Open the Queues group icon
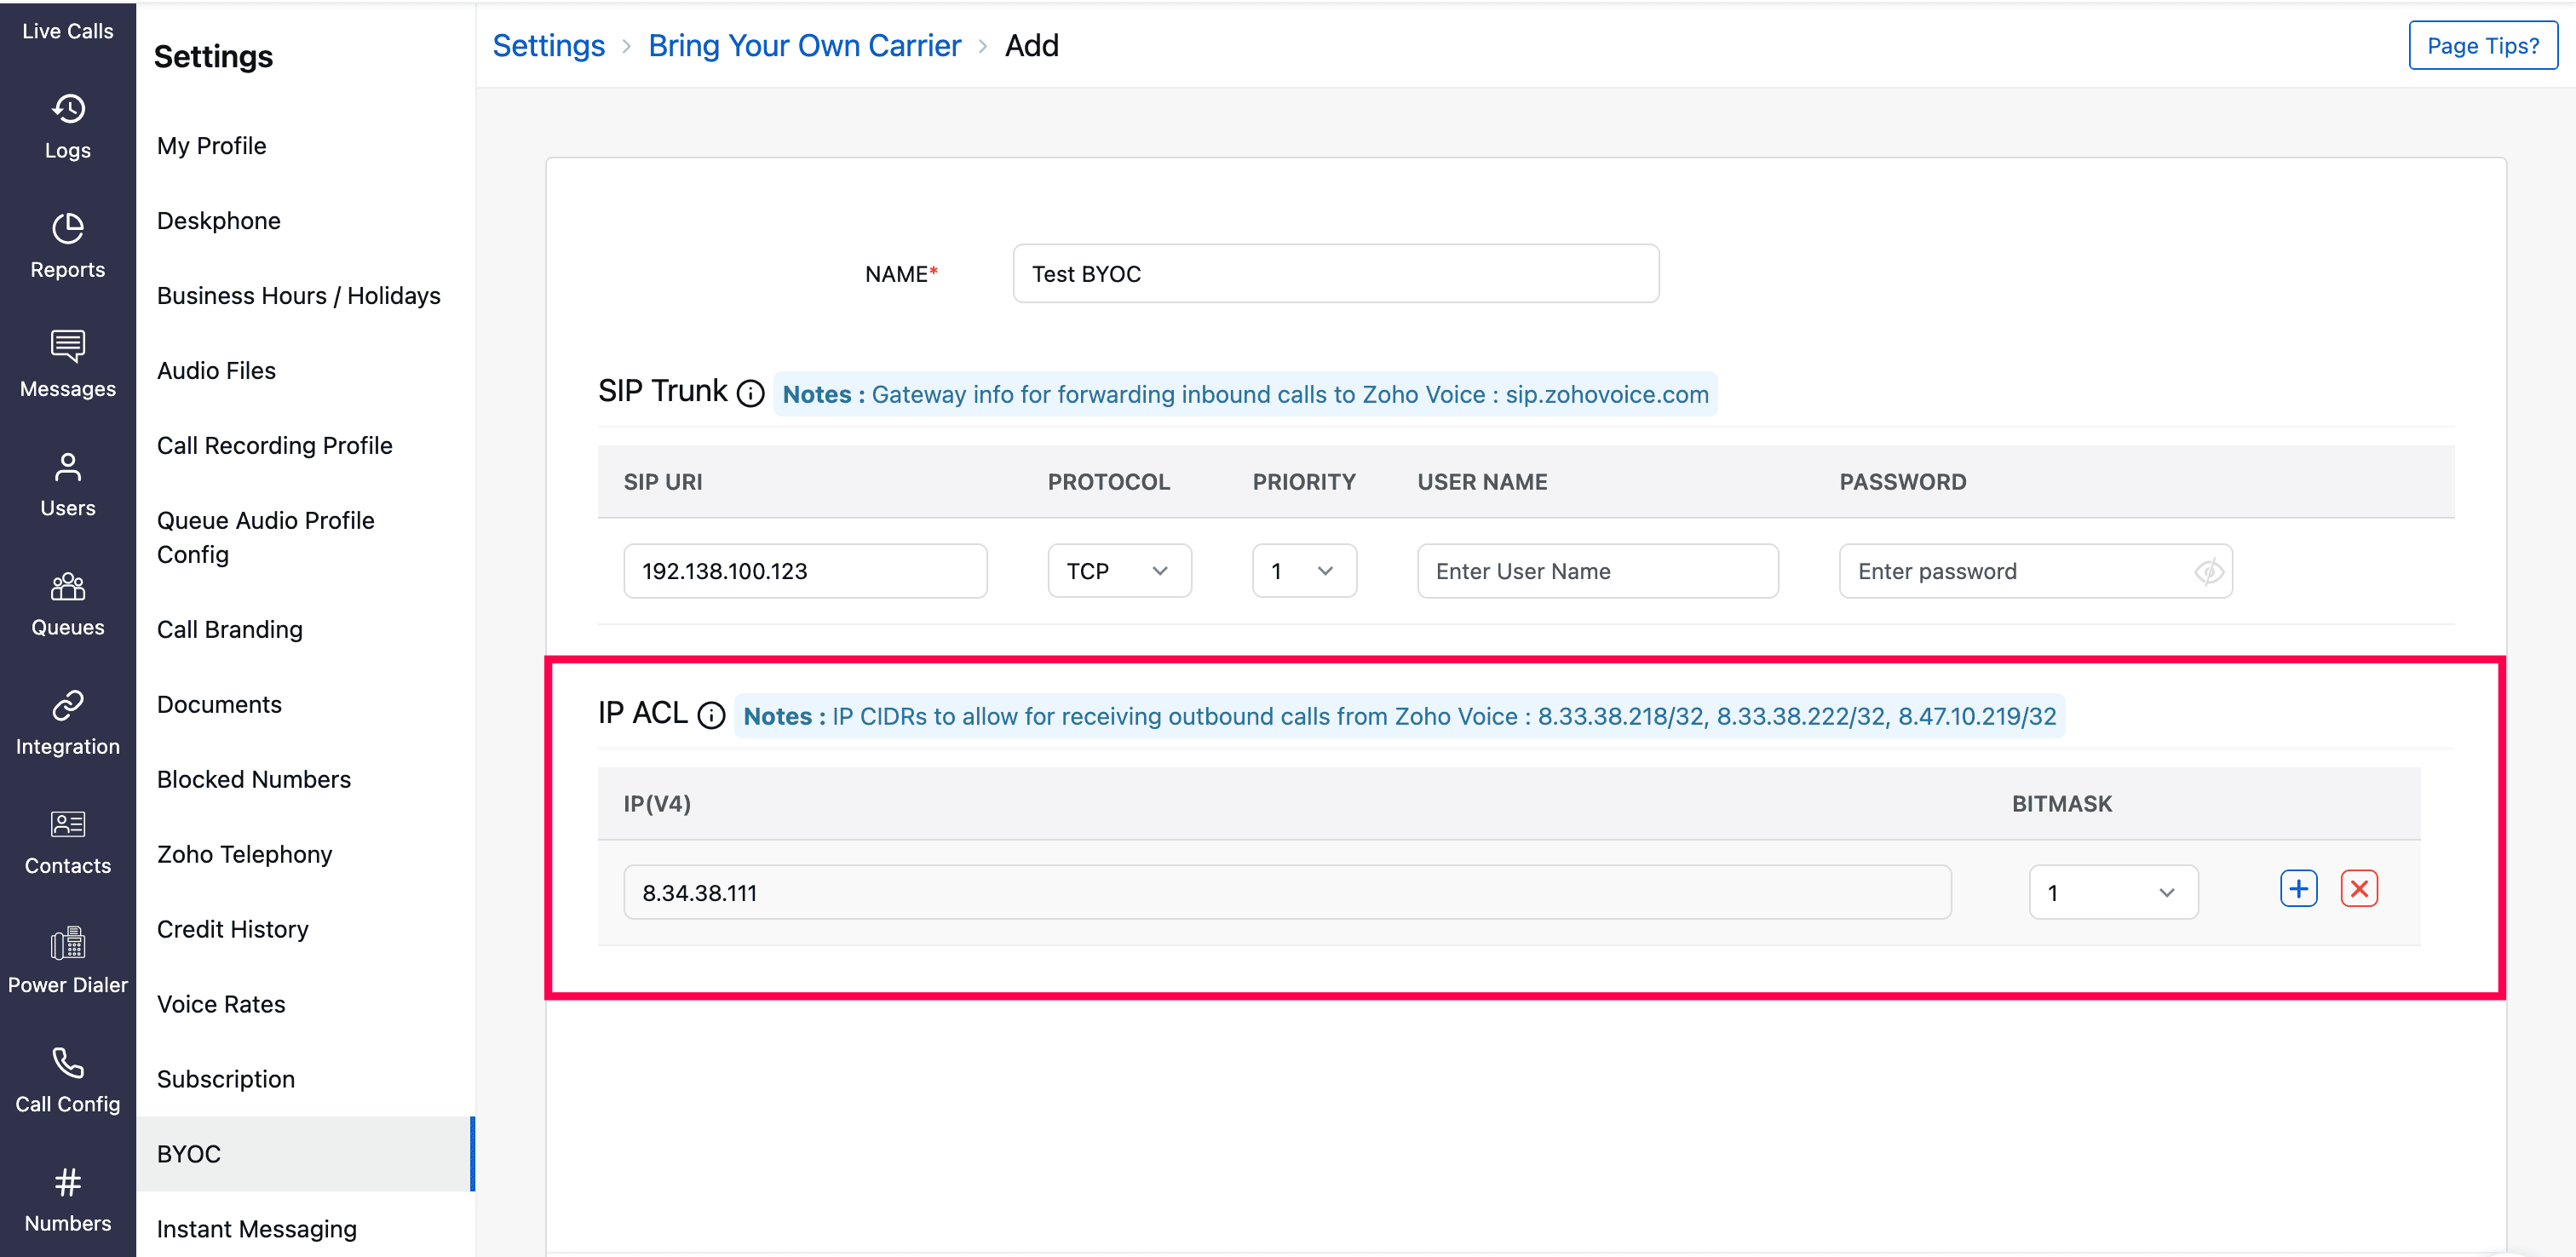This screenshot has width=2576, height=1257. tap(68, 586)
